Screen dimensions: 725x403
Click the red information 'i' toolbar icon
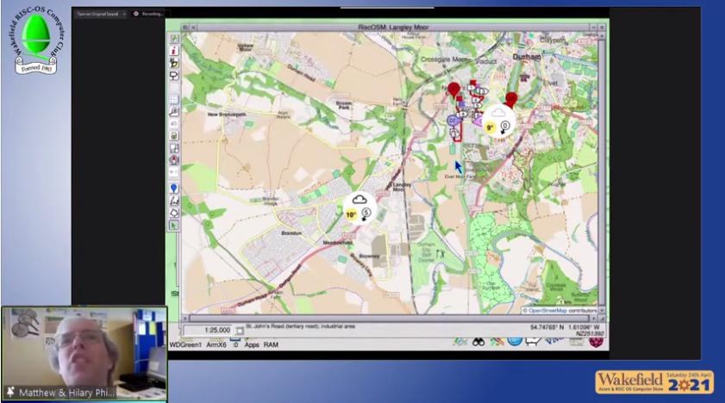pyautogui.click(x=174, y=51)
